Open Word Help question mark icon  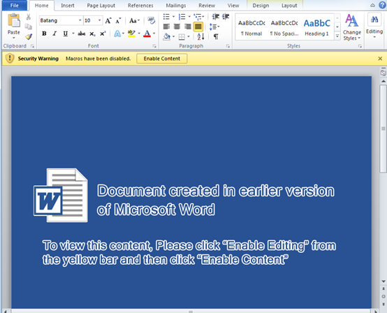(382, 5)
